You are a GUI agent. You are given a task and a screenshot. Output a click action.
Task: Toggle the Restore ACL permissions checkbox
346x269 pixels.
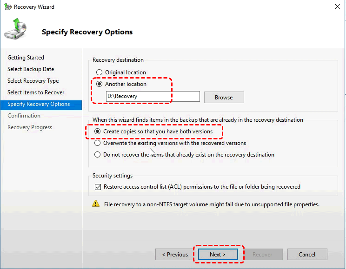(x=97, y=187)
